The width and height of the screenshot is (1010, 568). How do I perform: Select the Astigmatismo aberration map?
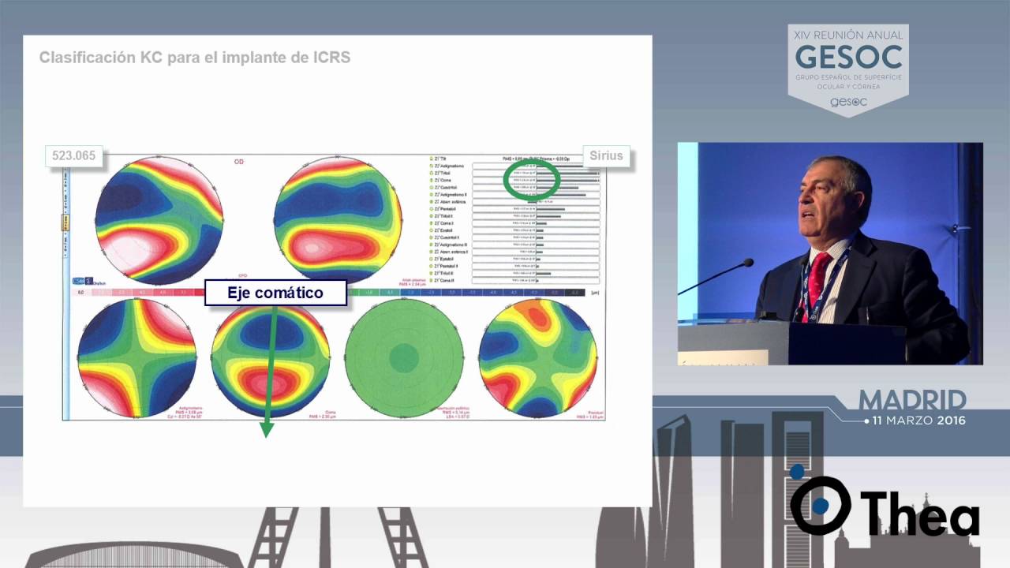[x=137, y=357]
